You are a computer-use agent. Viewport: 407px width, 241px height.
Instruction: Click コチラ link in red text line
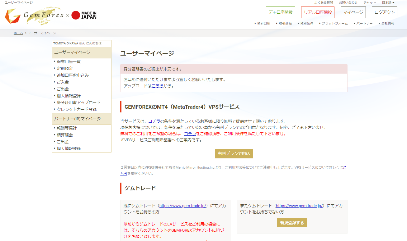pos(190,134)
